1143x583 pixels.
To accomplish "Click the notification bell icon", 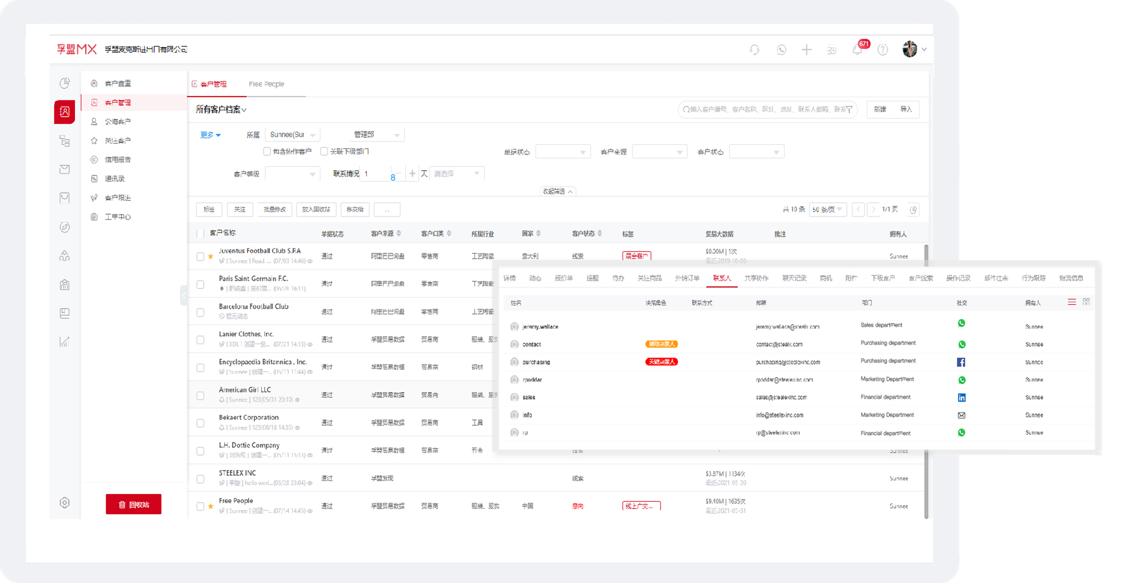I will click(x=857, y=50).
